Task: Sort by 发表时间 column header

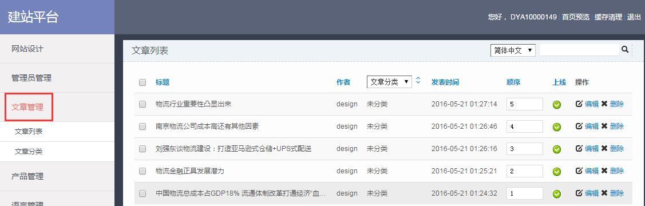Action: pyautogui.click(x=445, y=82)
